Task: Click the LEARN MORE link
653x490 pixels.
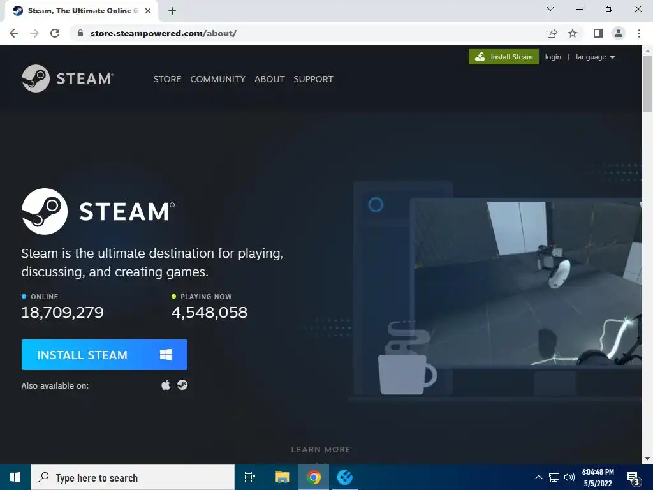Action: tap(321, 450)
